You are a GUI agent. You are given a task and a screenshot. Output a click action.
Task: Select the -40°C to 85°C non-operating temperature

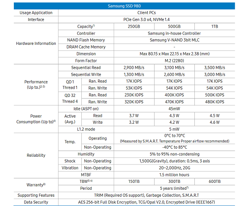click(174, 147)
